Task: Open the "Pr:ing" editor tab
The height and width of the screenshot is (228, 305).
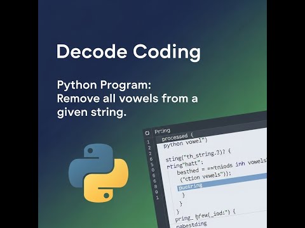Action: pos(162,131)
